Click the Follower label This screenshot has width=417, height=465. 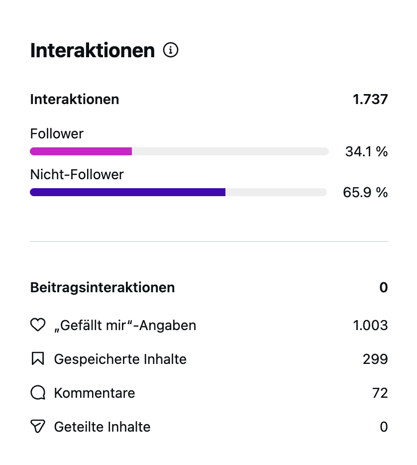tap(57, 133)
